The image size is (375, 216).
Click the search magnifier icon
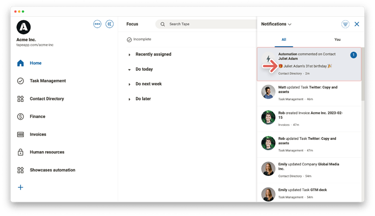(x=162, y=24)
